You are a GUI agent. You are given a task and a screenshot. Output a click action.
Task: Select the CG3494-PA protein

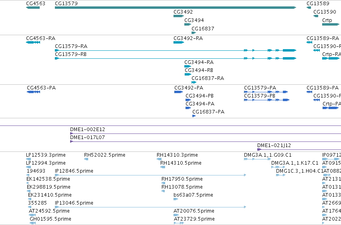click(x=188, y=108)
